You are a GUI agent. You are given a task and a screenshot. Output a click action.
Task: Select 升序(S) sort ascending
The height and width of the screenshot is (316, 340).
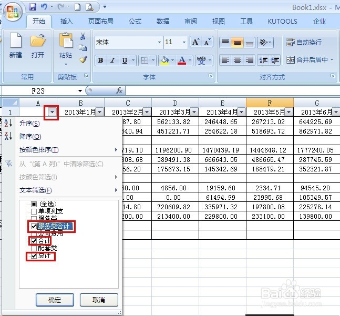pos(30,124)
